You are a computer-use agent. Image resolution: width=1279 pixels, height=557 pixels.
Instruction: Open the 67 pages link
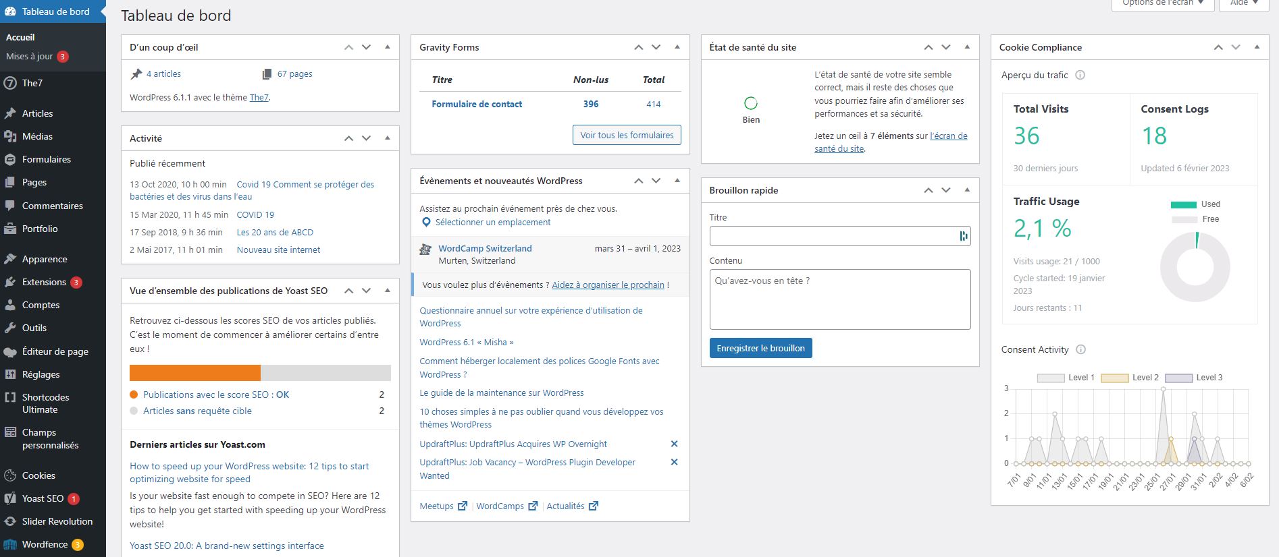(295, 74)
